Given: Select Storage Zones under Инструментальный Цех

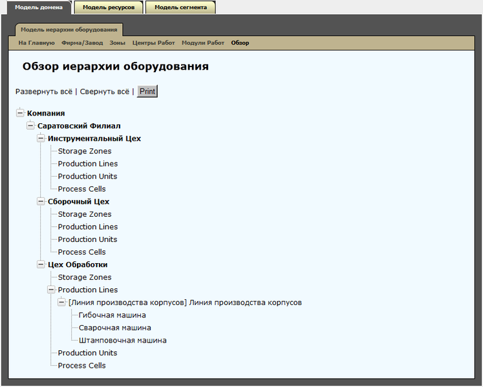Looking at the screenshot, I should pyautogui.click(x=85, y=151).
